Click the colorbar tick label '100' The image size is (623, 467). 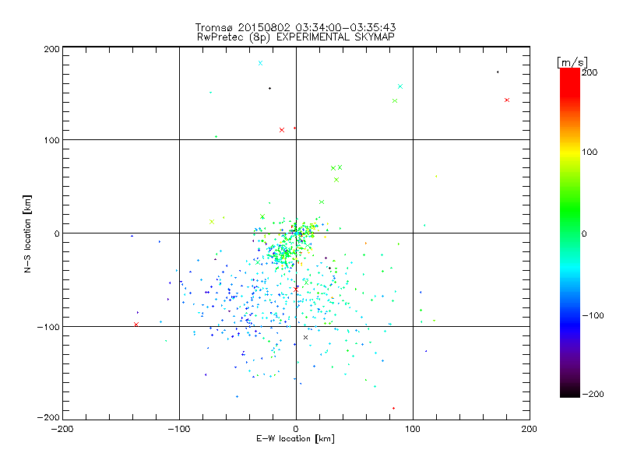[x=590, y=152]
